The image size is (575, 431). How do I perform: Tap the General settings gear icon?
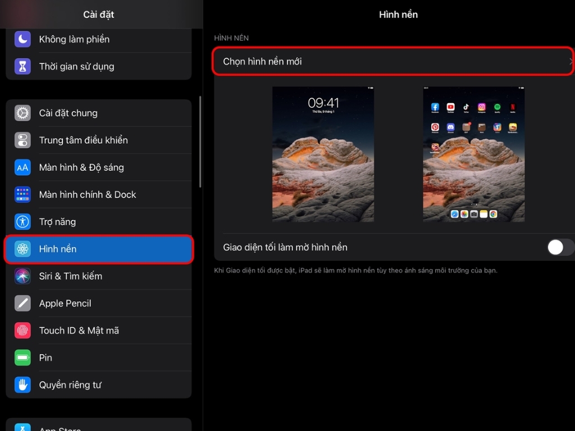pyautogui.click(x=22, y=113)
